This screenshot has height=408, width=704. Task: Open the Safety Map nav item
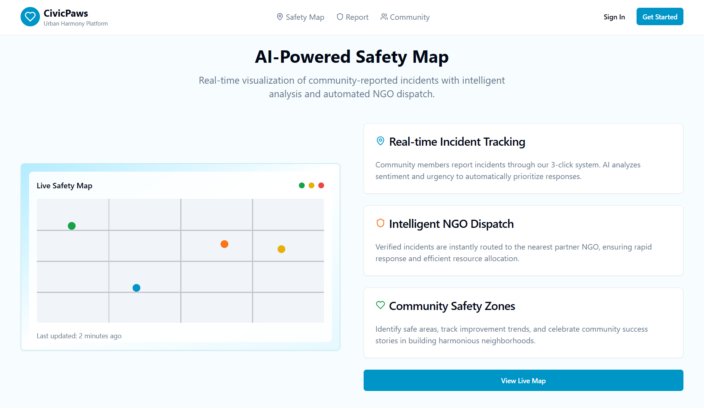[300, 17]
